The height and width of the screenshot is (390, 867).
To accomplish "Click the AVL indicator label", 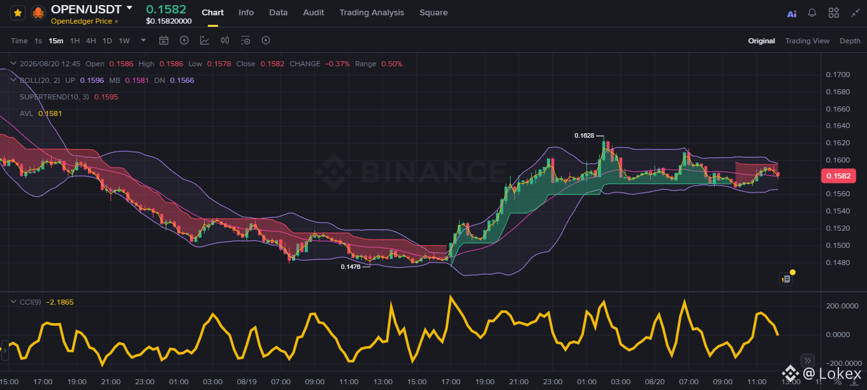I will (26, 113).
